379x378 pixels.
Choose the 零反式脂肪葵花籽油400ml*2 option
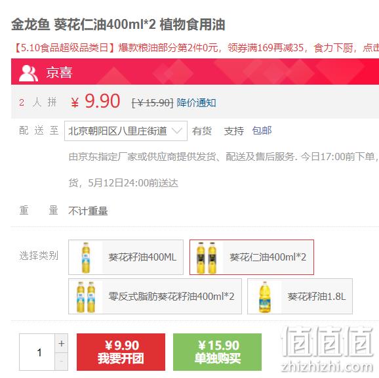point(155,297)
